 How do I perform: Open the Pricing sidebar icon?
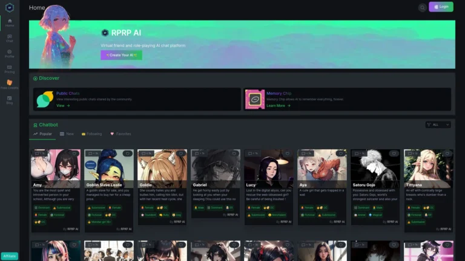[x=9, y=69]
